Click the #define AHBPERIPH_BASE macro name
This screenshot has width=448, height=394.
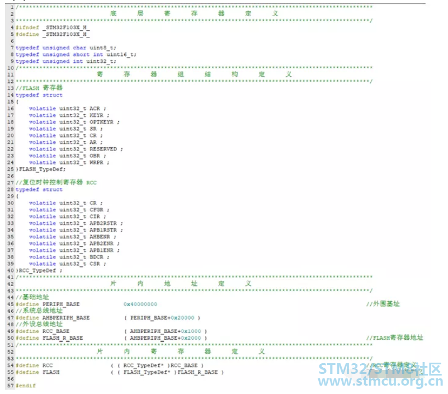[x=65, y=318]
